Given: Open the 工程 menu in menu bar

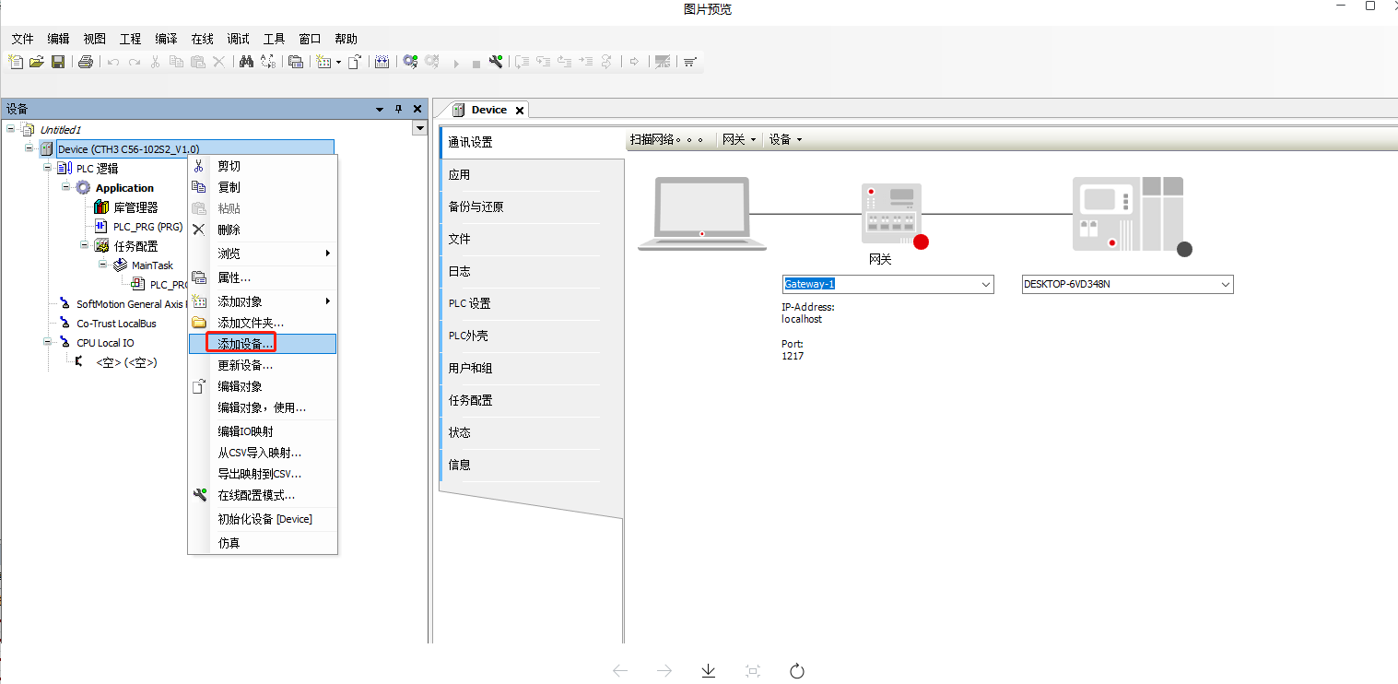Looking at the screenshot, I should coord(130,39).
